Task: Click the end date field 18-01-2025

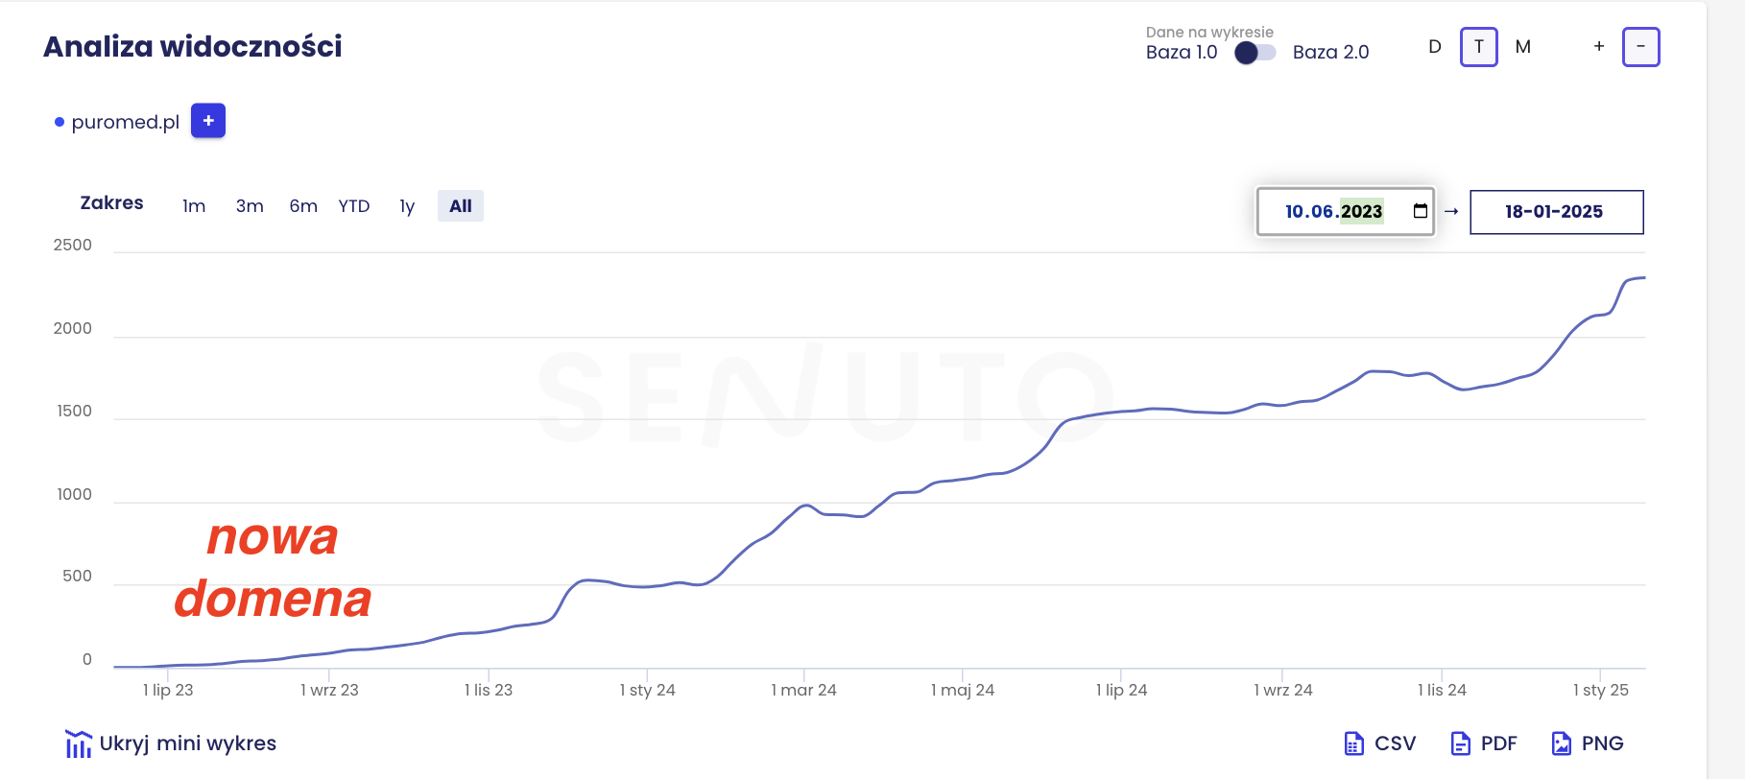Action: [1556, 212]
